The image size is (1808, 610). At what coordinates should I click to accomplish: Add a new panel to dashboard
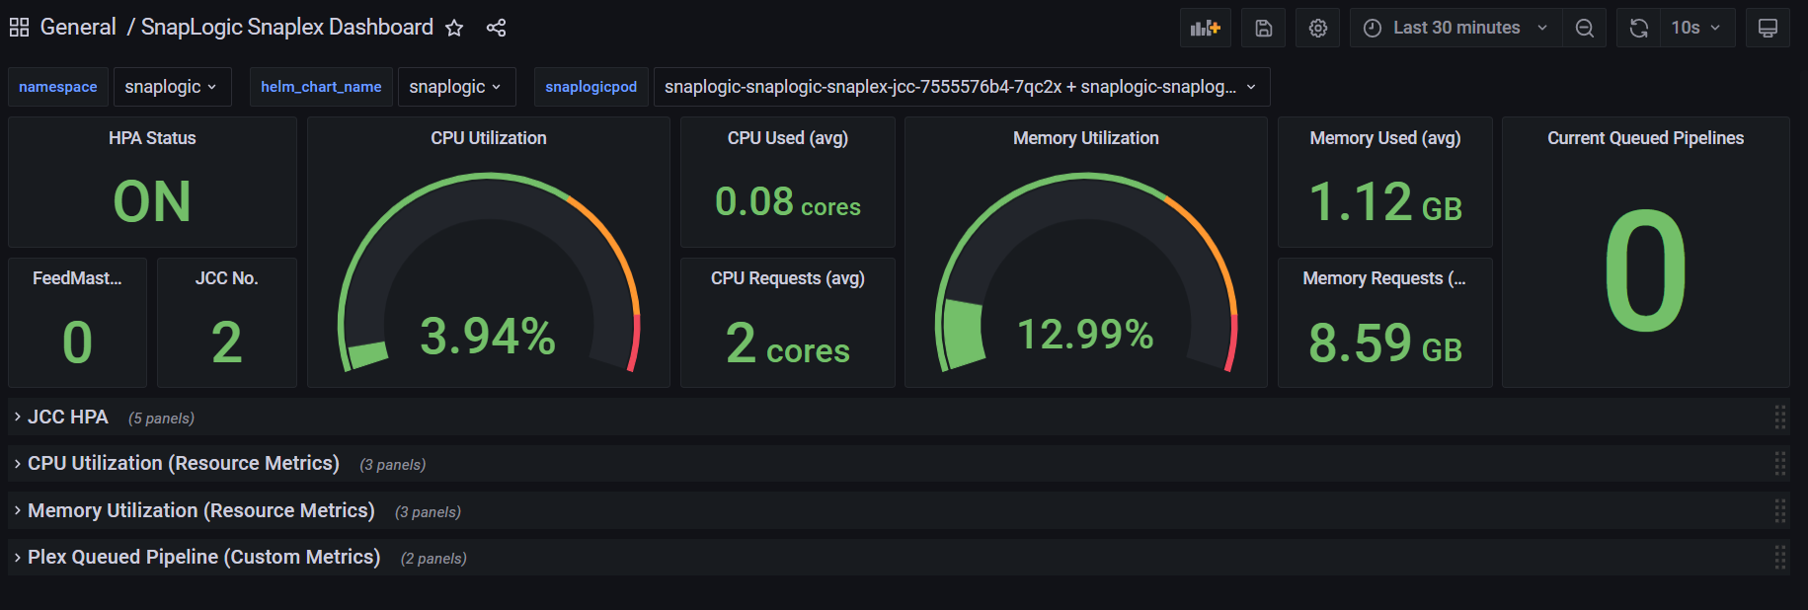point(1205,28)
